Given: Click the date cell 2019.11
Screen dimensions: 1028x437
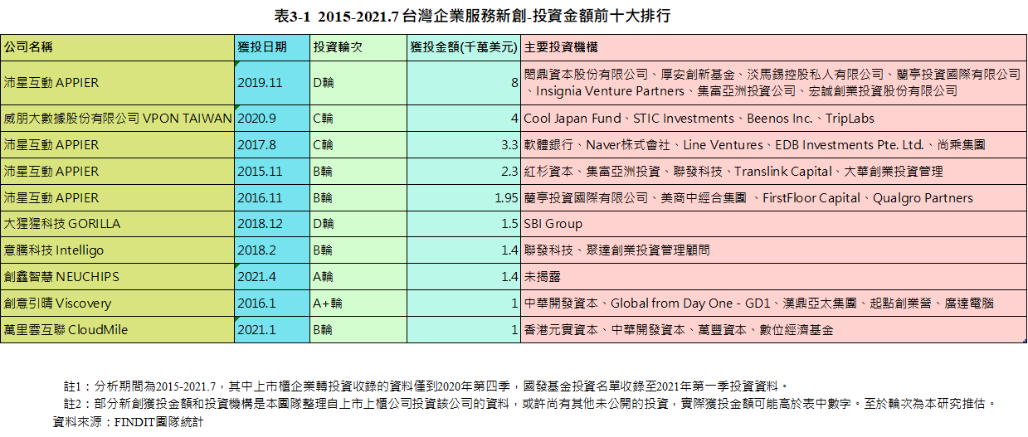Looking at the screenshot, I should pos(273,83).
